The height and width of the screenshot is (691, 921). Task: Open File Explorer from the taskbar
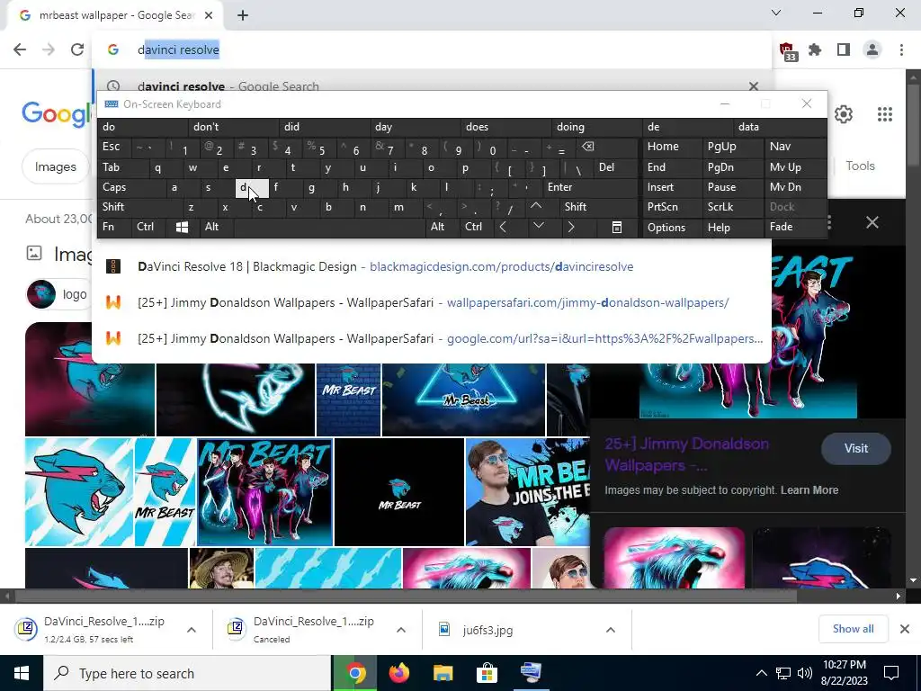pos(443,673)
